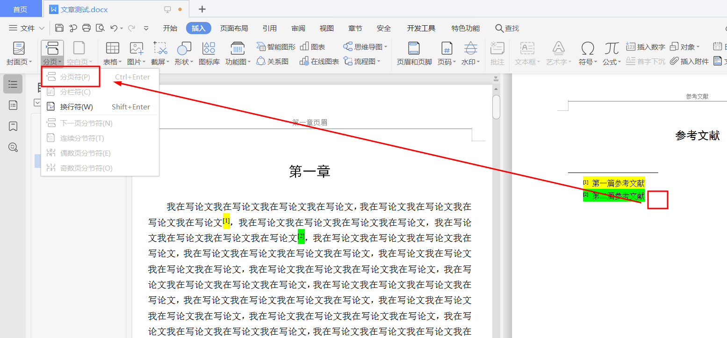This screenshot has height=338, width=727.
Task: Open the bookmark sidebar icon
Action: tap(13, 126)
